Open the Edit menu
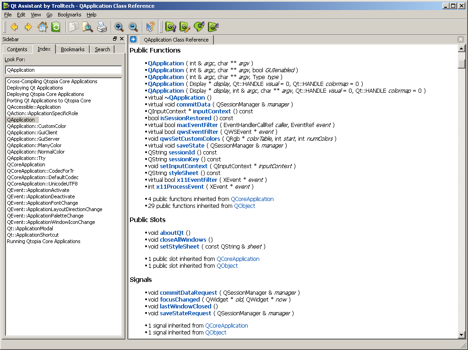468x350 pixels. click(x=21, y=15)
